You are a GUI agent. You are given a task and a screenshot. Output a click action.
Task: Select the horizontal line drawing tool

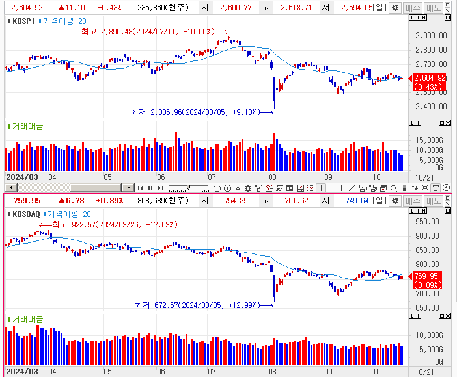tap(331, 188)
